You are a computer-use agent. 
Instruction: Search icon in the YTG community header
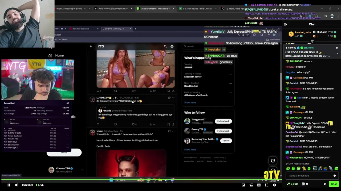[x=165, y=46]
